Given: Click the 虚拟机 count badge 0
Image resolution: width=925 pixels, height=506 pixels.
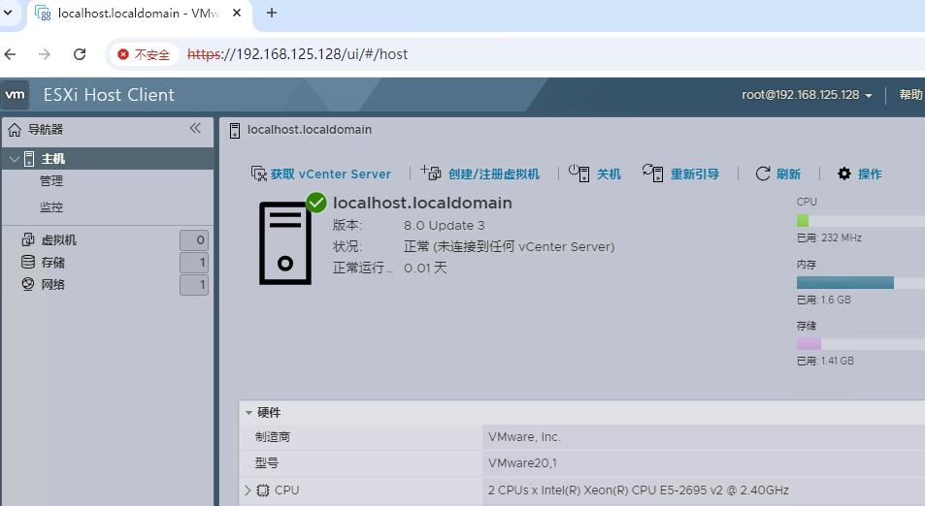Looking at the screenshot, I should click(194, 240).
